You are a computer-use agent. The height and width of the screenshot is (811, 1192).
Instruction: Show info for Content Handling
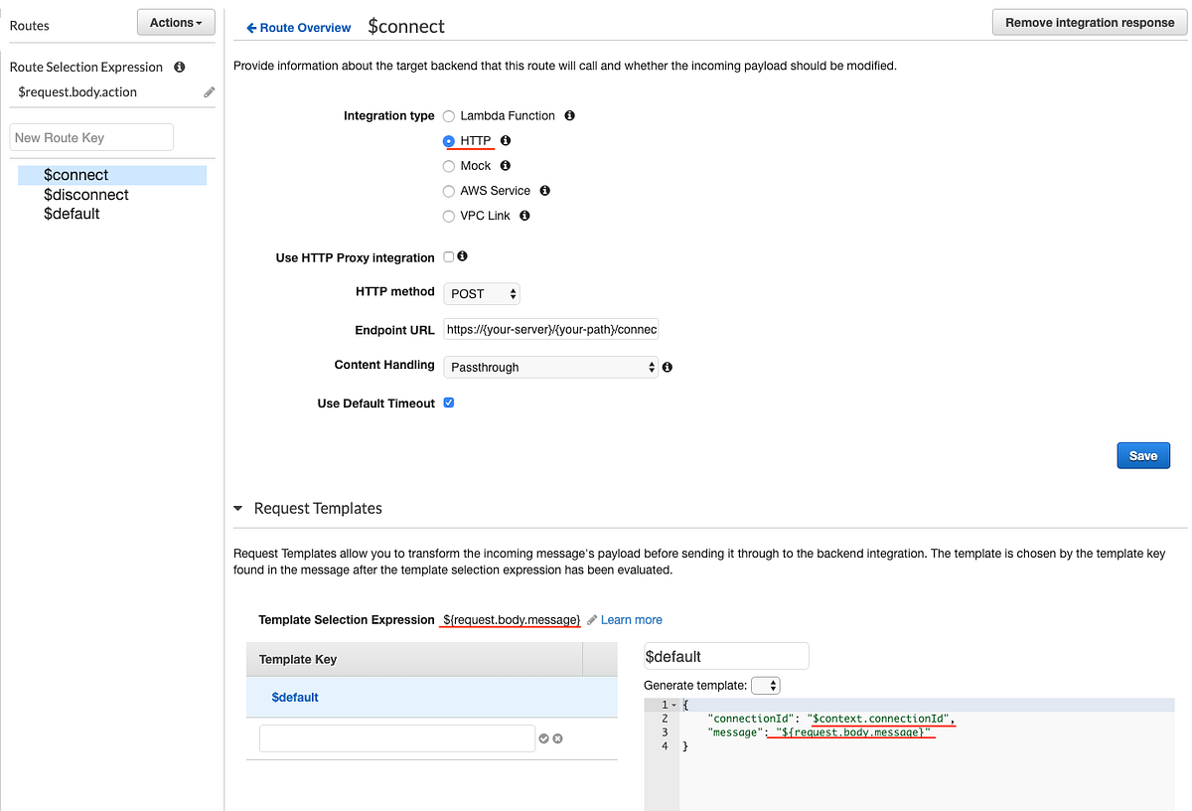[668, 367]
